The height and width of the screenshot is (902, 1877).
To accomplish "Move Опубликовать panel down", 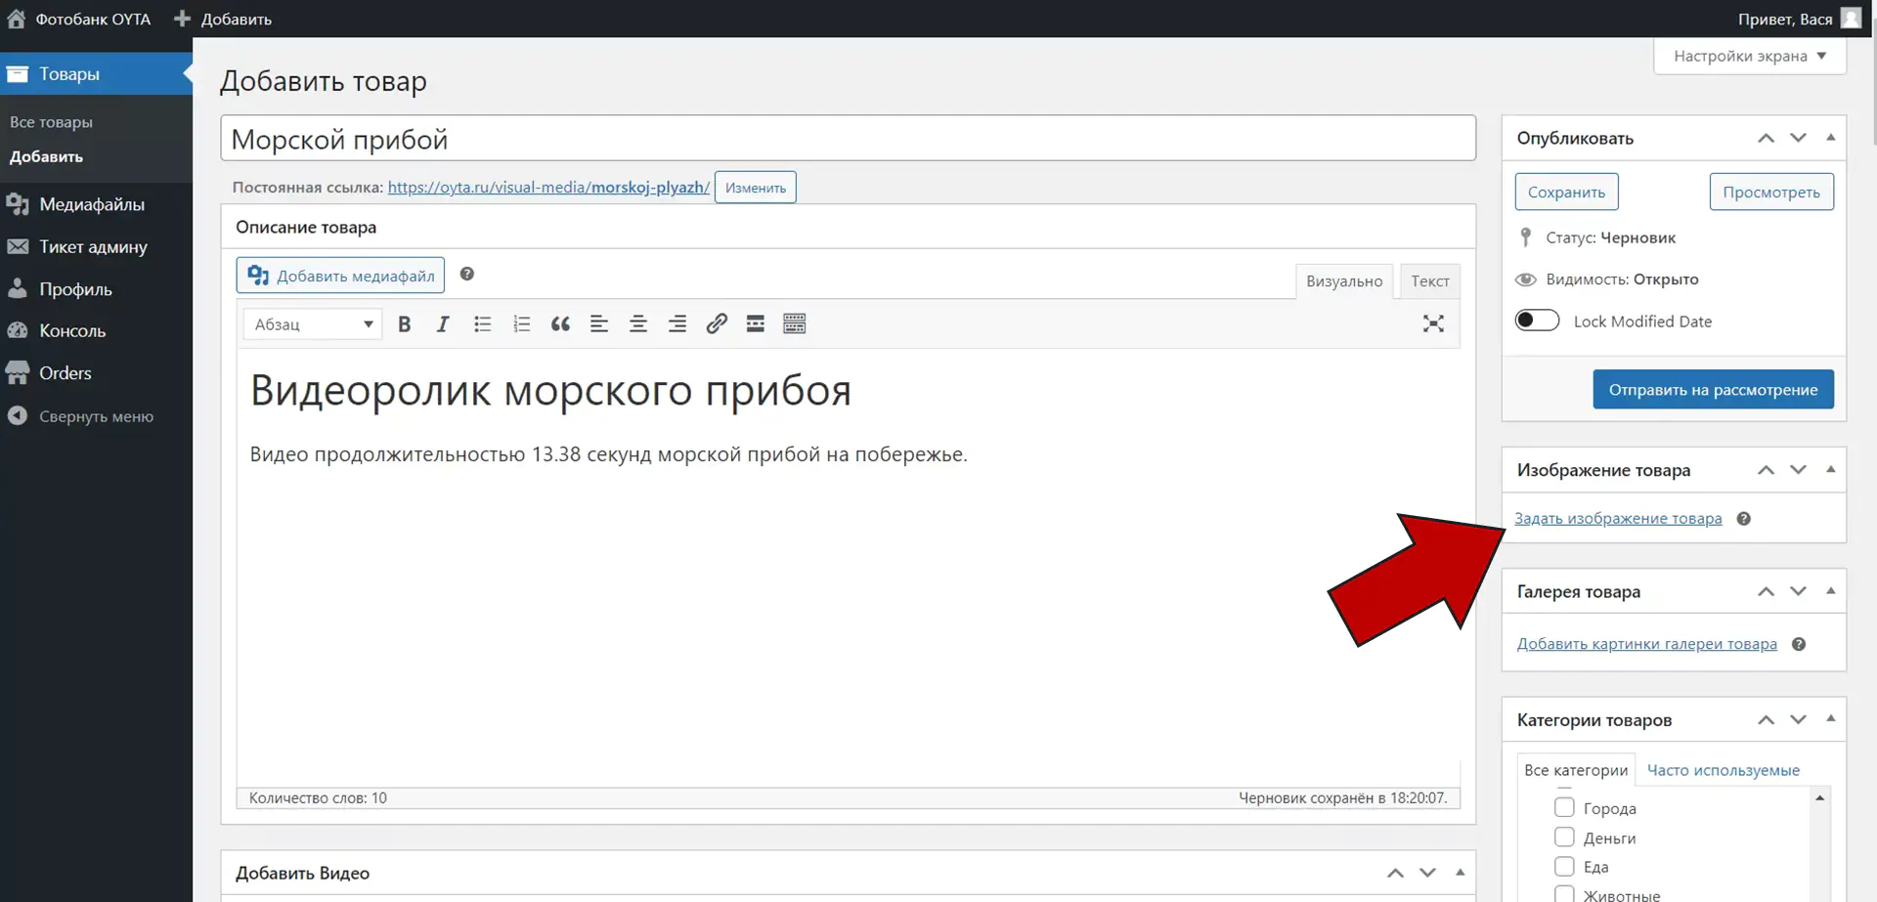I will click(1798, 138).
